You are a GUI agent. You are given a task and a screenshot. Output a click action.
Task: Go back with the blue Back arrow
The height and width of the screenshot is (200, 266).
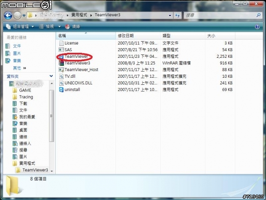8,16
